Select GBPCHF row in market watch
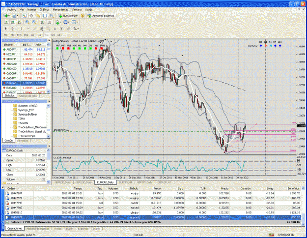The width and height of the screenshot is (307, 238). point(24,59)
